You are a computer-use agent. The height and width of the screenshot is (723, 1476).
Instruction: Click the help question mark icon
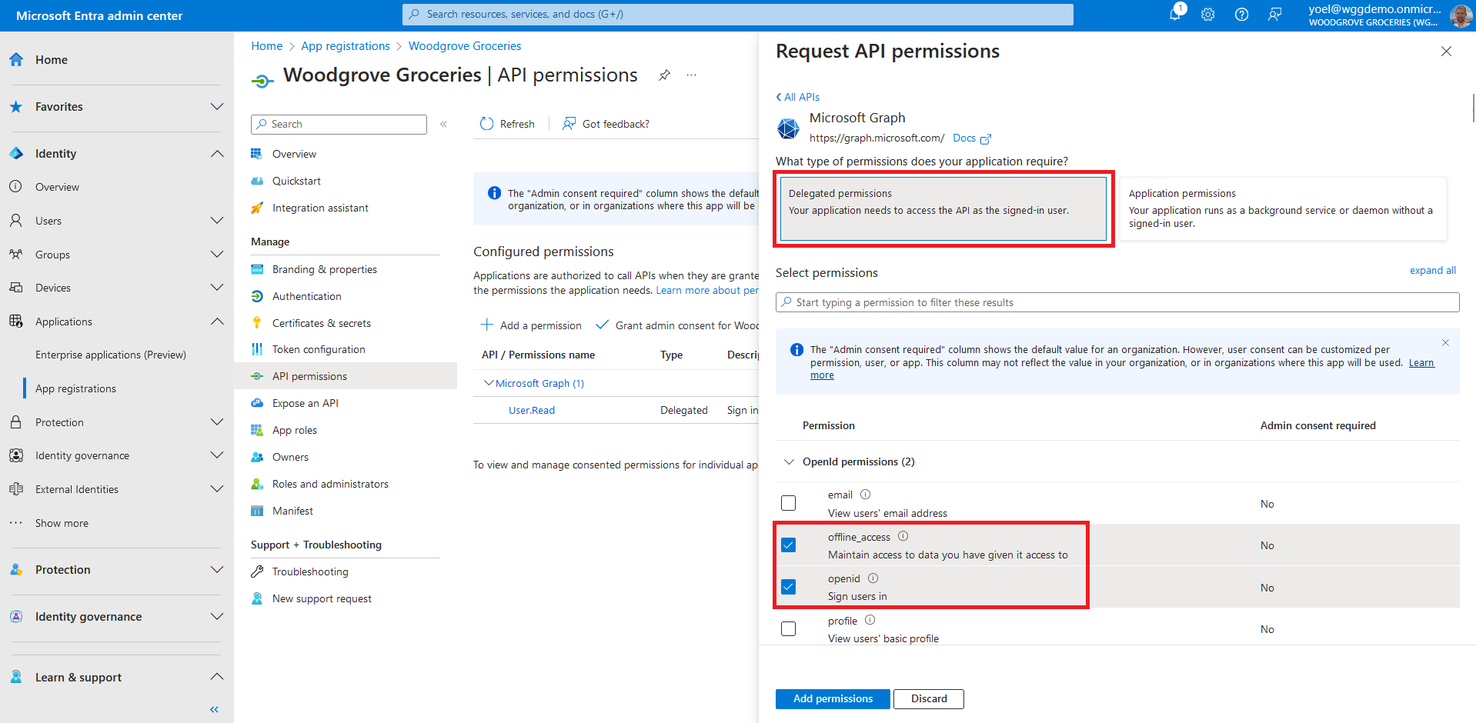[x=1241, y=15]
